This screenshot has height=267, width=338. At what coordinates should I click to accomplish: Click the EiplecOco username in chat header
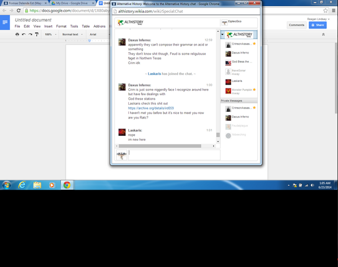point(235,21)
